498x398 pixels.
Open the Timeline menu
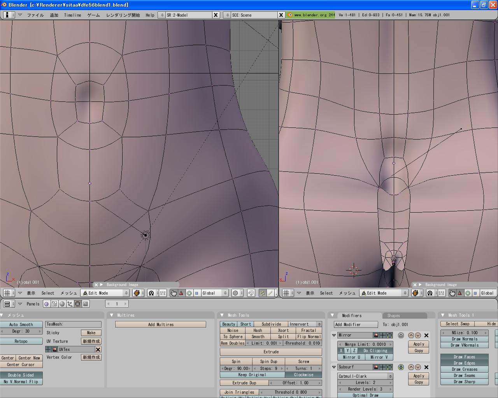click(x=72, y=15)
